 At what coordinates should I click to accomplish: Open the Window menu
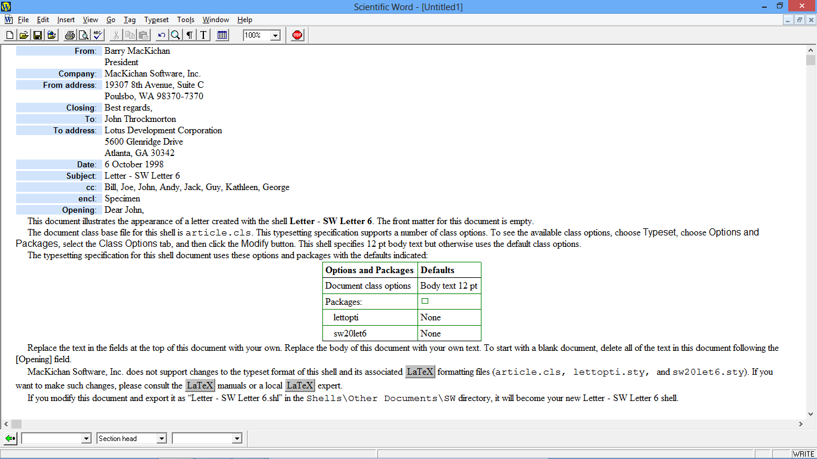[x=215, y=20]
